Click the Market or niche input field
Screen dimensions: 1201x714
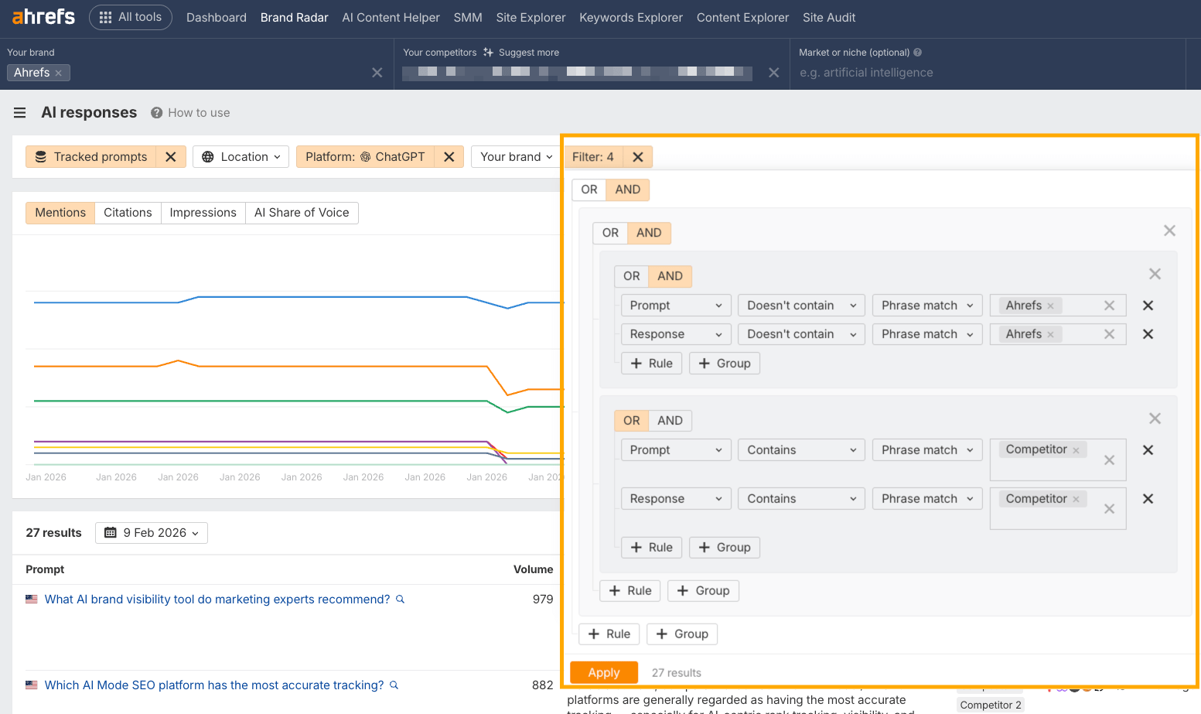[x=928, y=72]
